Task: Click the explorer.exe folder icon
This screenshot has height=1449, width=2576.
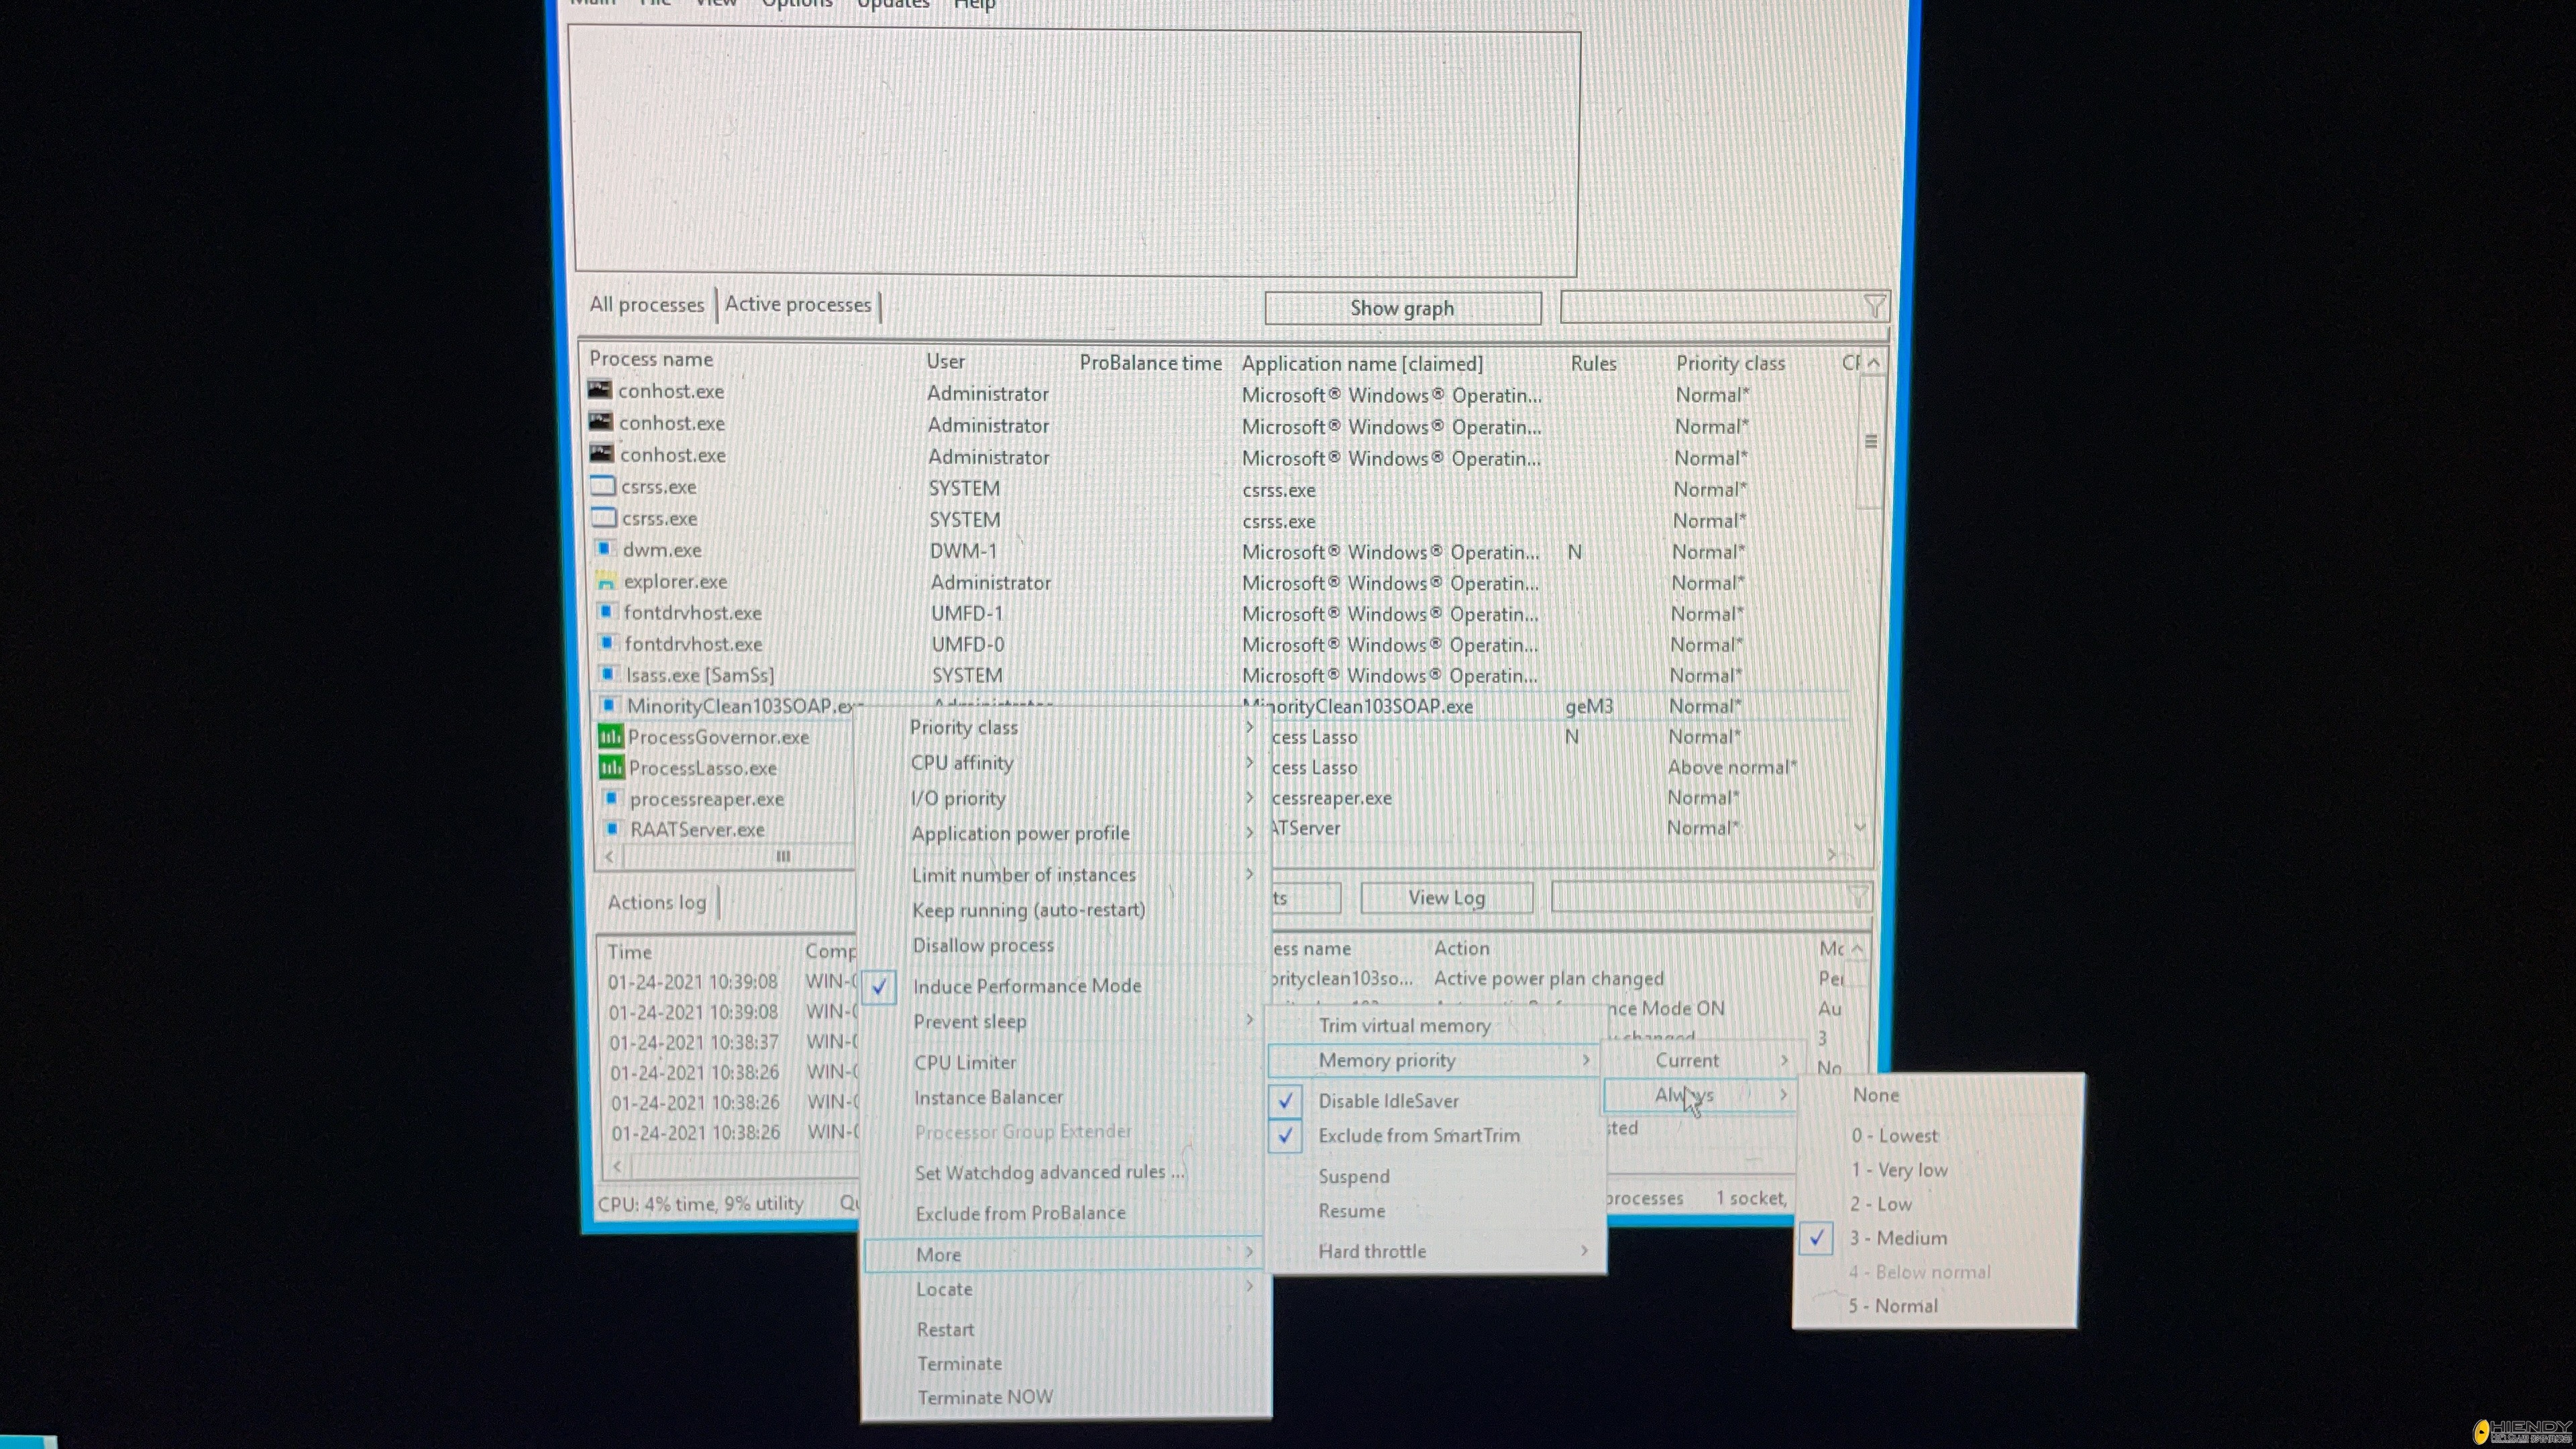Action: (605, 581)
